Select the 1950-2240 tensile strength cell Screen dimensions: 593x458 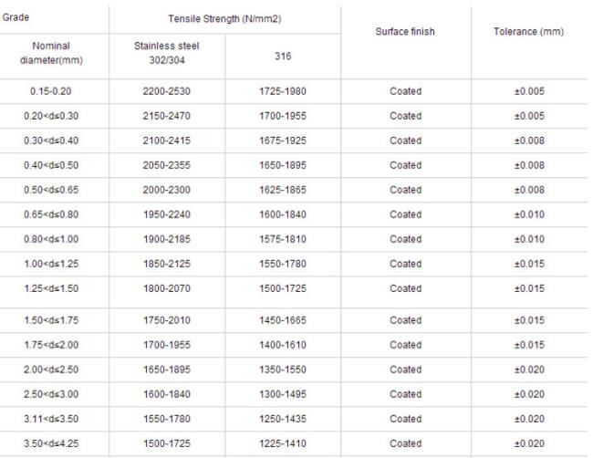coord(167,214)
